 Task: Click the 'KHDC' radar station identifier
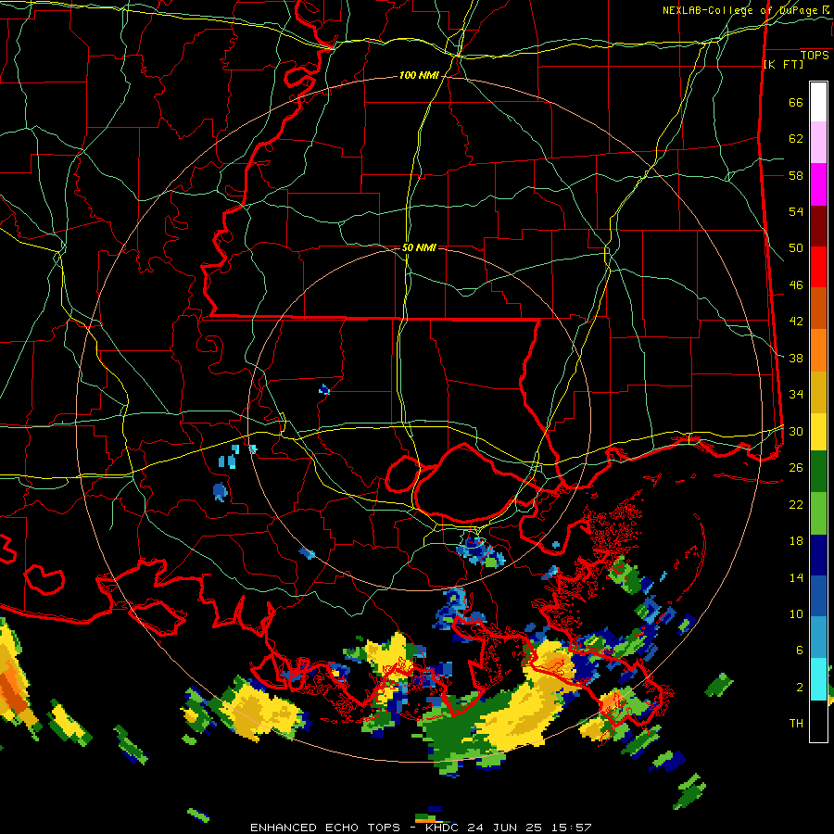click(x=443, y=828)
